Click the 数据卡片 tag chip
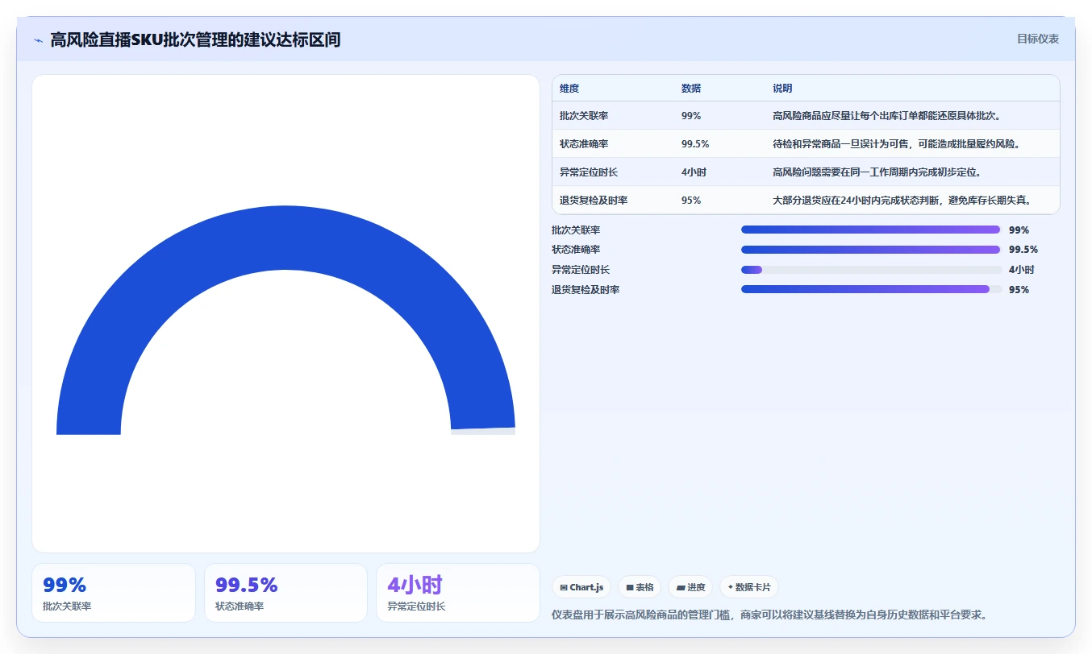Screen dimensions: 1092x654 click(x=749, y=587)
